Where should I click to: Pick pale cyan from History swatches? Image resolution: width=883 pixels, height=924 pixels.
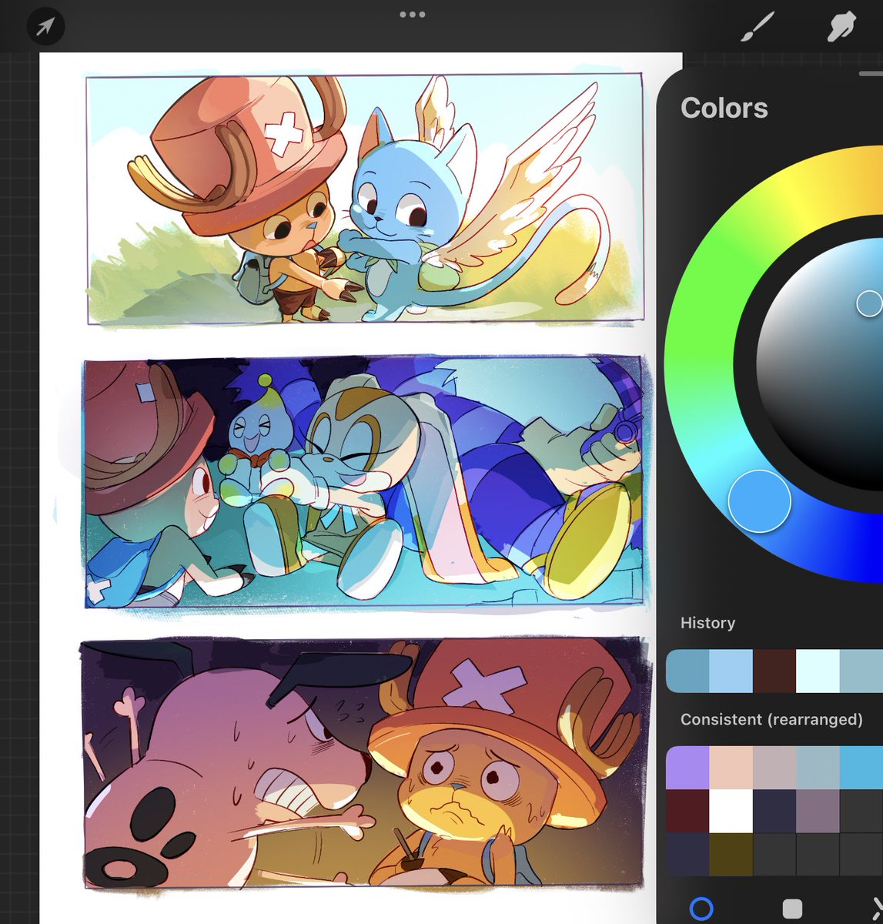pos(818,671)
